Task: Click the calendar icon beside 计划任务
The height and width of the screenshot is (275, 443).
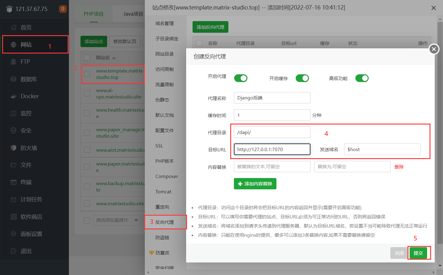Action: coord(13,199)
